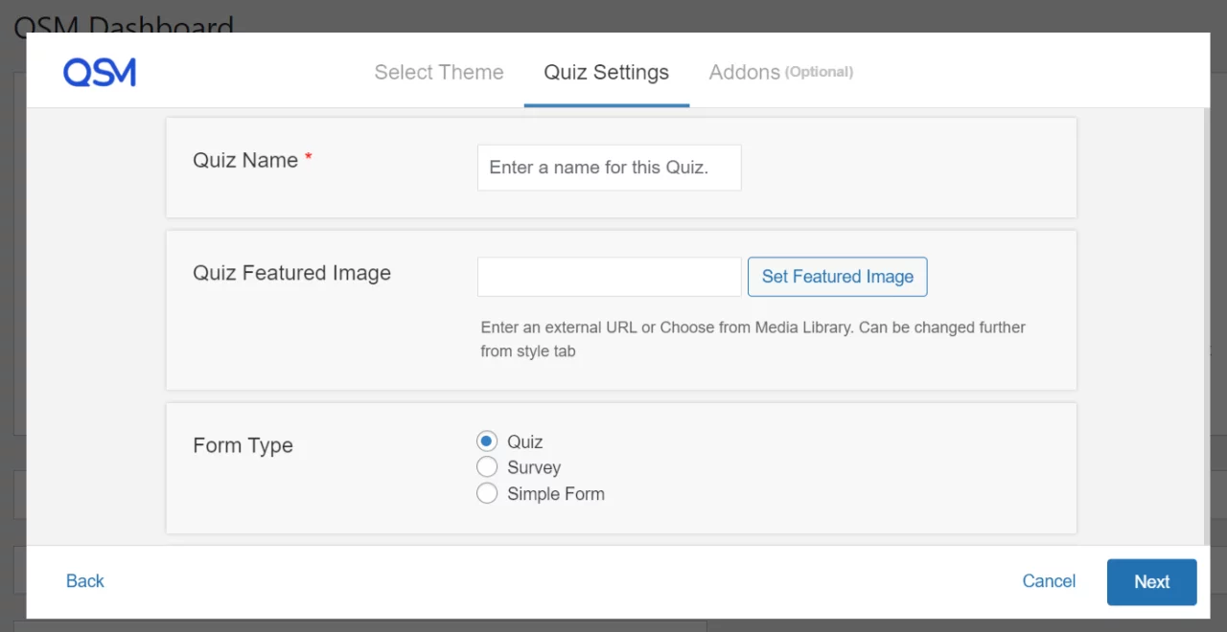Go Back using the footer link
This screenshot has height=632, width=1227.
(85, 581)
